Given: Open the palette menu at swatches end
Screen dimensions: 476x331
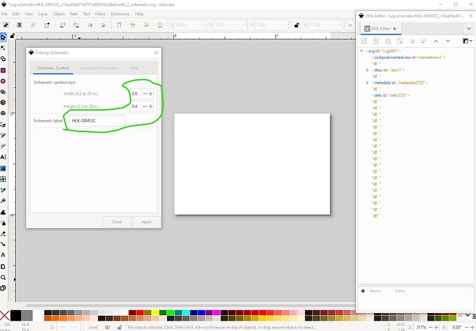Looking at the screenshot, I should (x=473, y=316).
